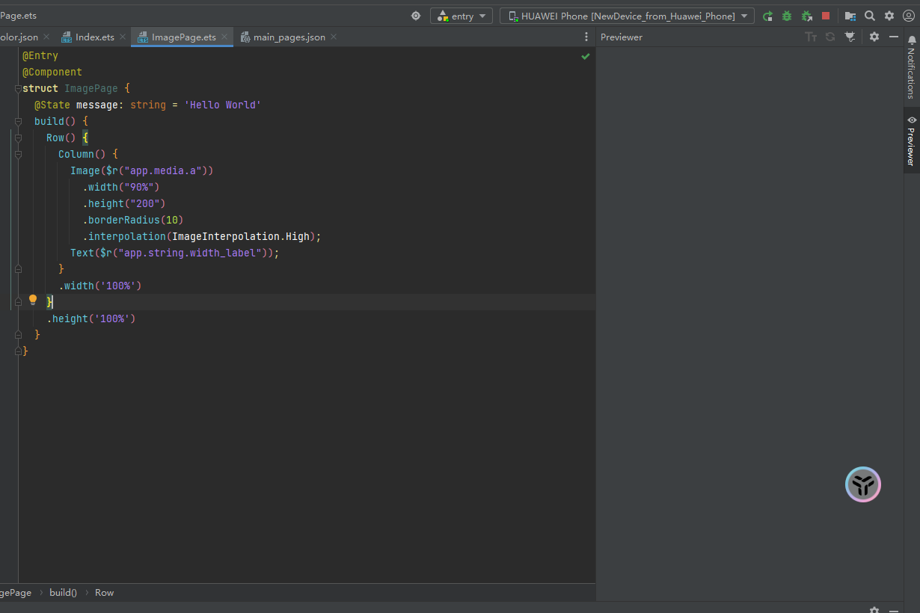
Task: Click the .borderRadius(10) code line
Action: (x=133, y=221)
